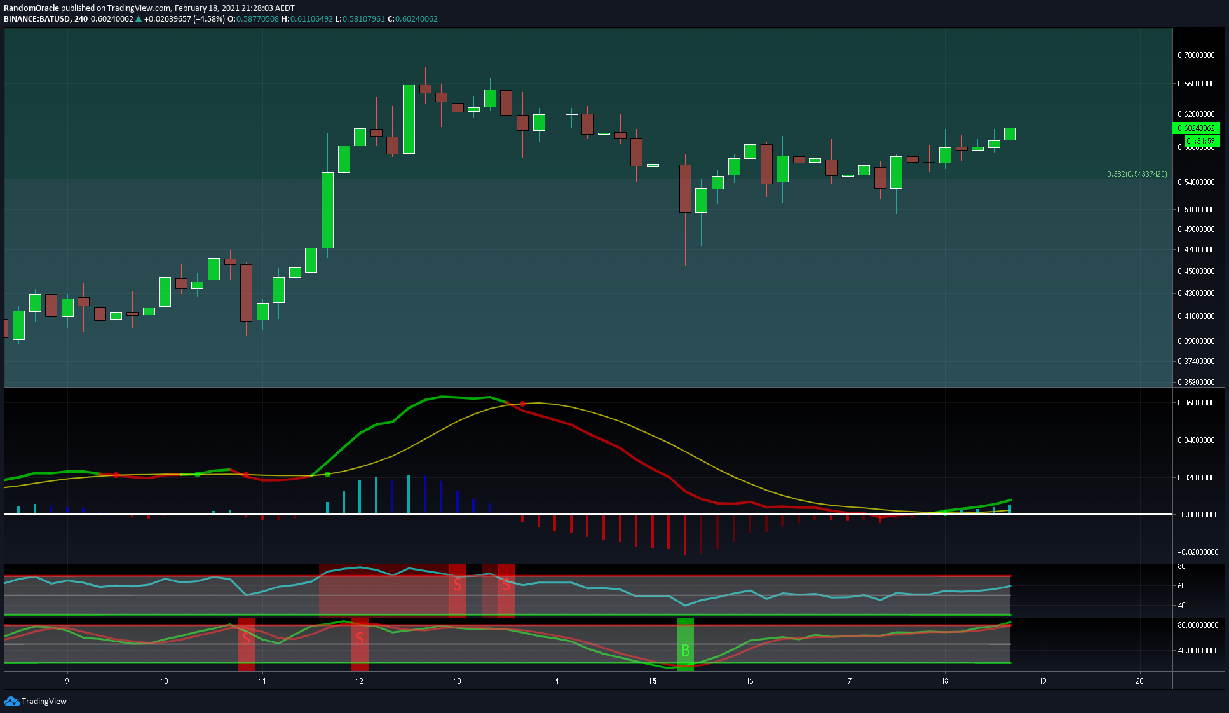Click the green up-triangle price change indicator
1229x713 pixels.
pos(139,19)
